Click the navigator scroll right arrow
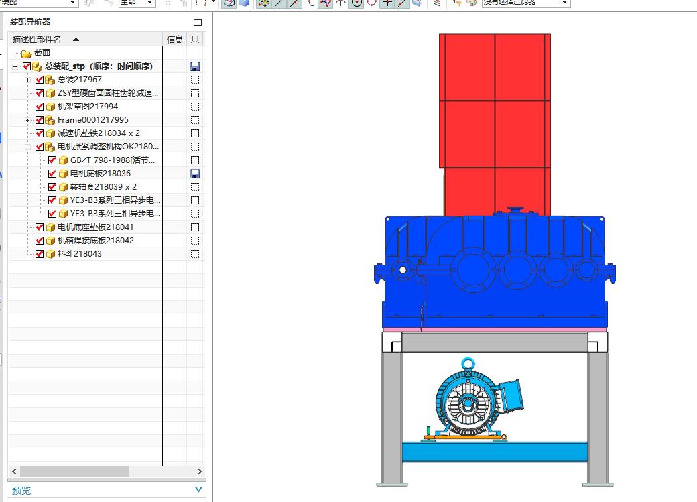 pos(199,471)
